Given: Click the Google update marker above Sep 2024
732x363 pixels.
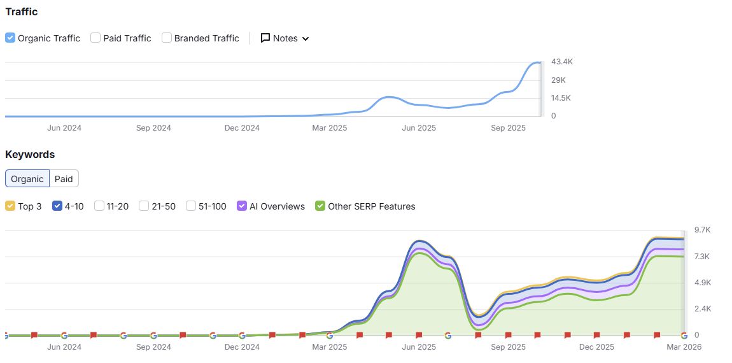Looking at the screenshot, I should 153,336.
